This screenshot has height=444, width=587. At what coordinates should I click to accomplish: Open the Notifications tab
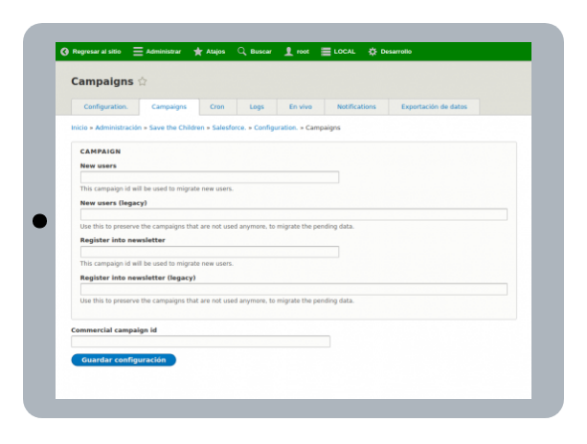click(x=356, y=107)
